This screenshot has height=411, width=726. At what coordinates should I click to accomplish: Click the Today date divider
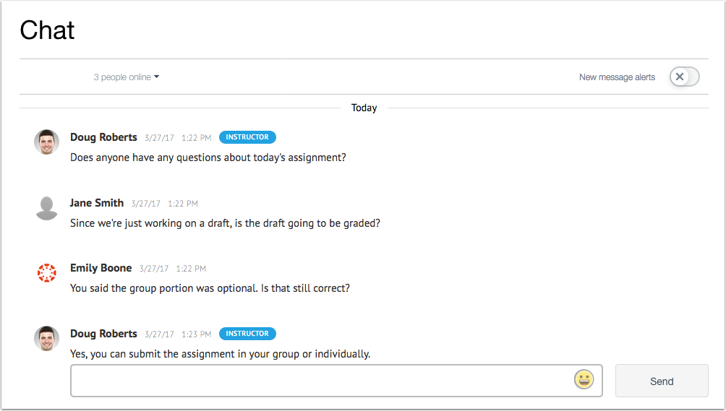coord(364,108)
